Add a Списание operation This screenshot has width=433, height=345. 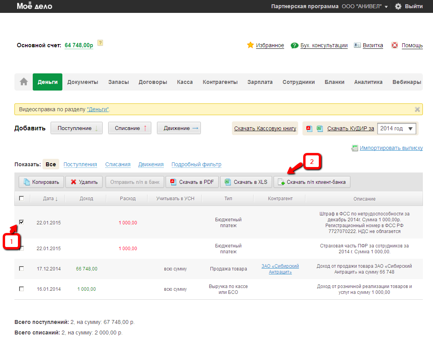(x=130, y=128)
